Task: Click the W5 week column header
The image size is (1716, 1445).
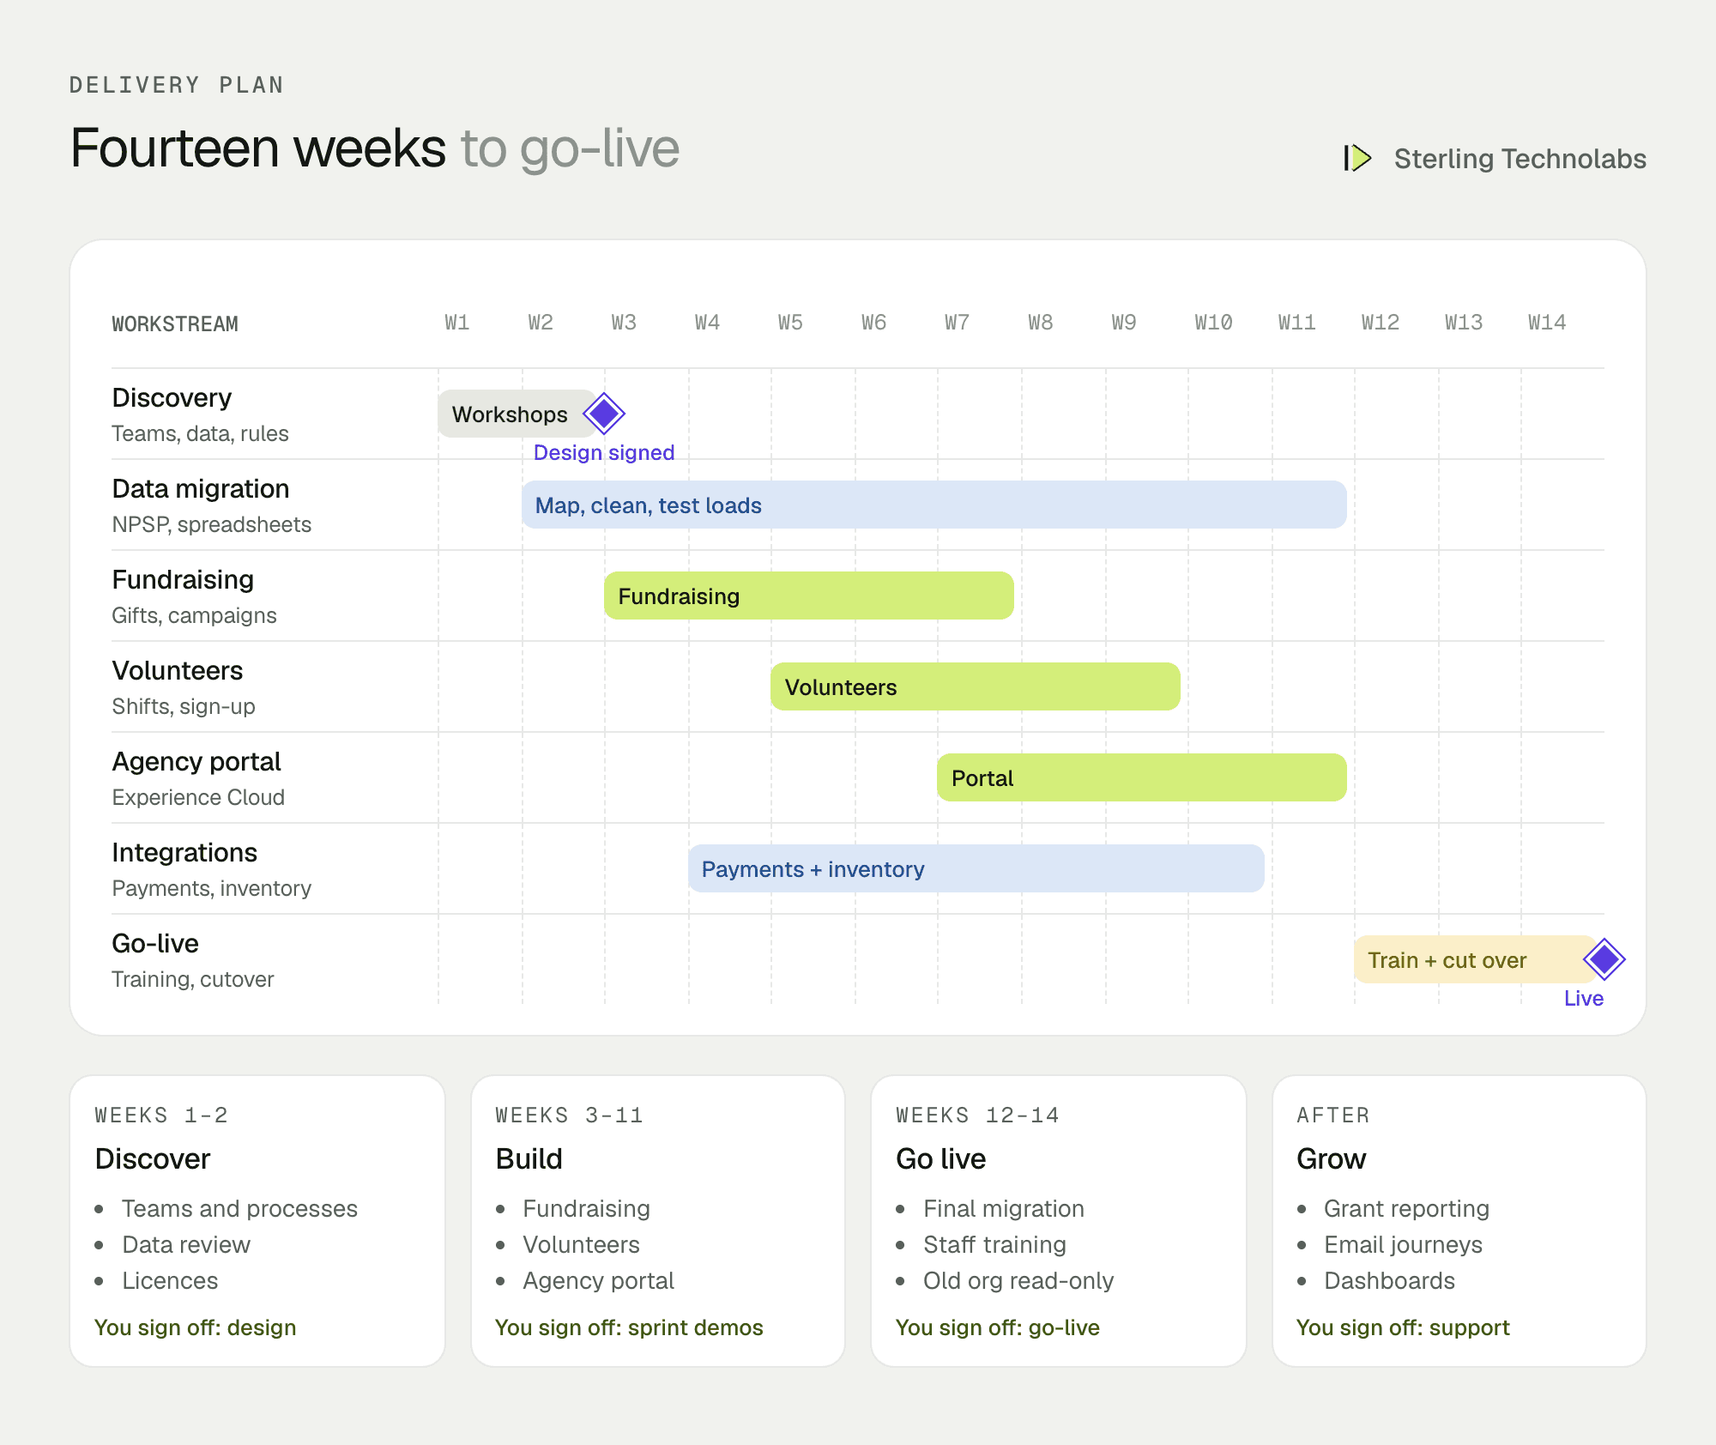Action: (x=790, y=323)
